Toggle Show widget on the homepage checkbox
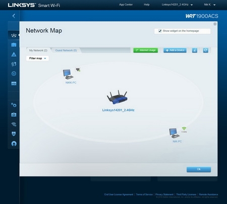Image resolution: width=227 pixels, height=204 pixels. point(160,31)
